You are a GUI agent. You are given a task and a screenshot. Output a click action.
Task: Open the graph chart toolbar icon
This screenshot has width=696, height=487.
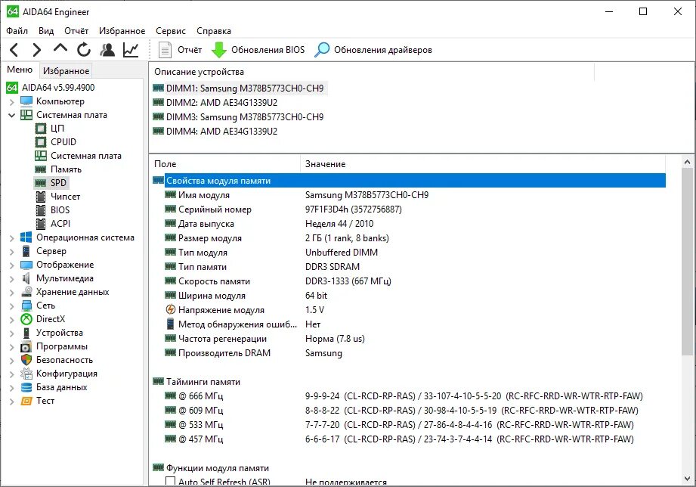131,50
